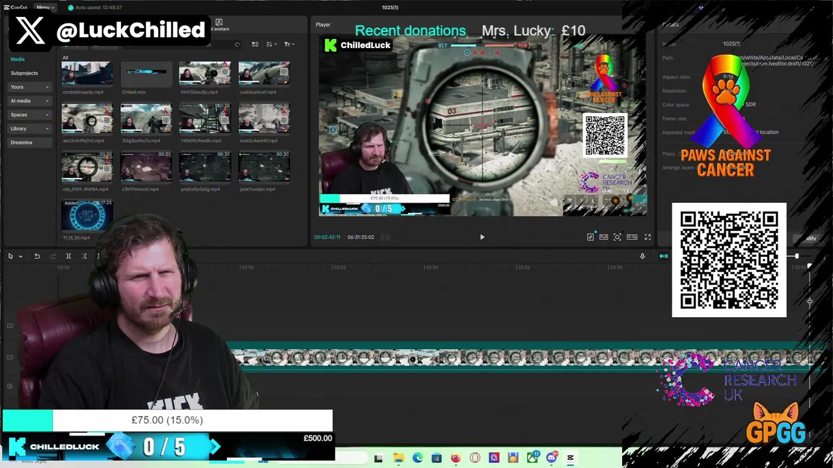This screenshot has height=468, width=833.
Task: Click the delete-left trim tool
Action: point(85,256)
